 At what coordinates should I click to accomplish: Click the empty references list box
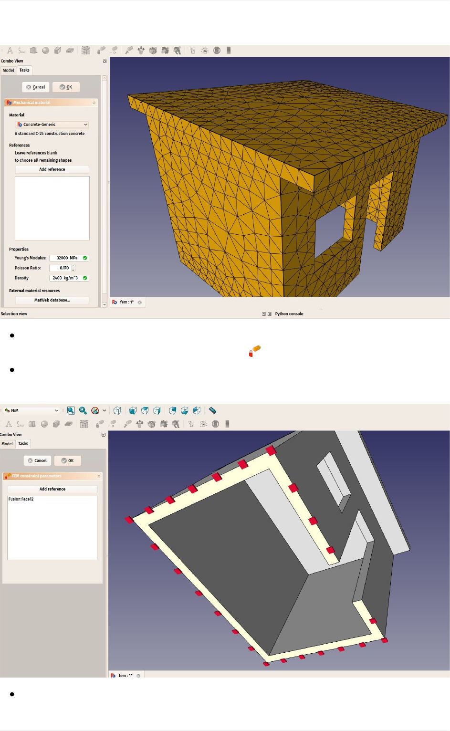tap(52, 209)
